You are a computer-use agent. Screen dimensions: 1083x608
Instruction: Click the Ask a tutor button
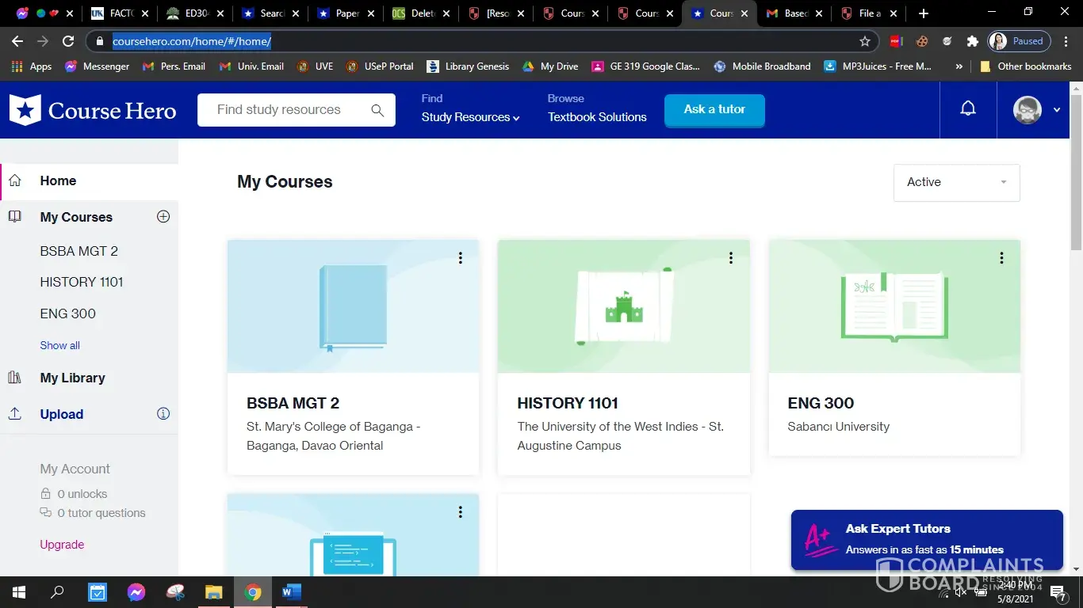(714, 109)
